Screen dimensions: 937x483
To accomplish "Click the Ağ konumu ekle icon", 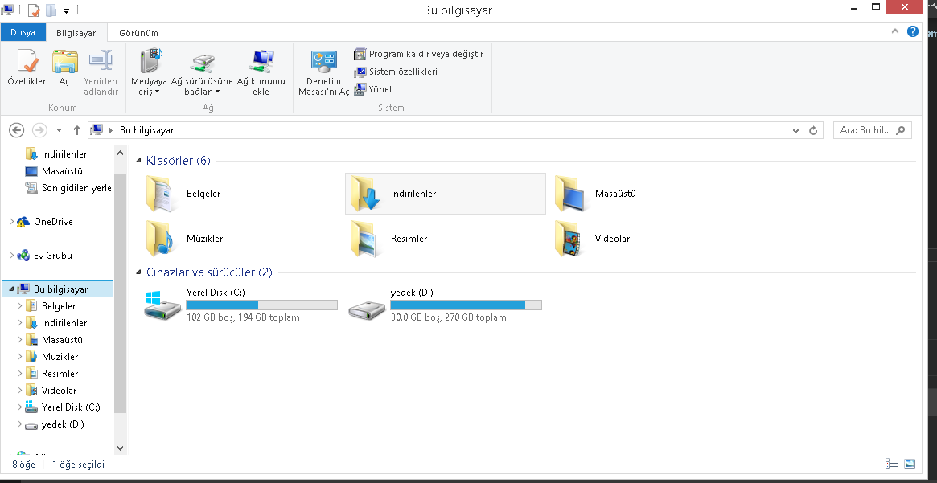I will [261, 61].
